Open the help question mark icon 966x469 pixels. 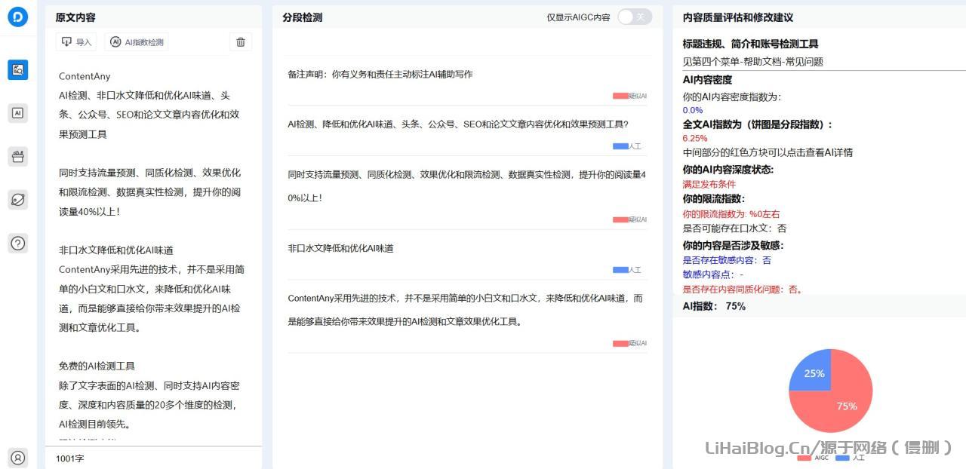(x=18, y=243)
